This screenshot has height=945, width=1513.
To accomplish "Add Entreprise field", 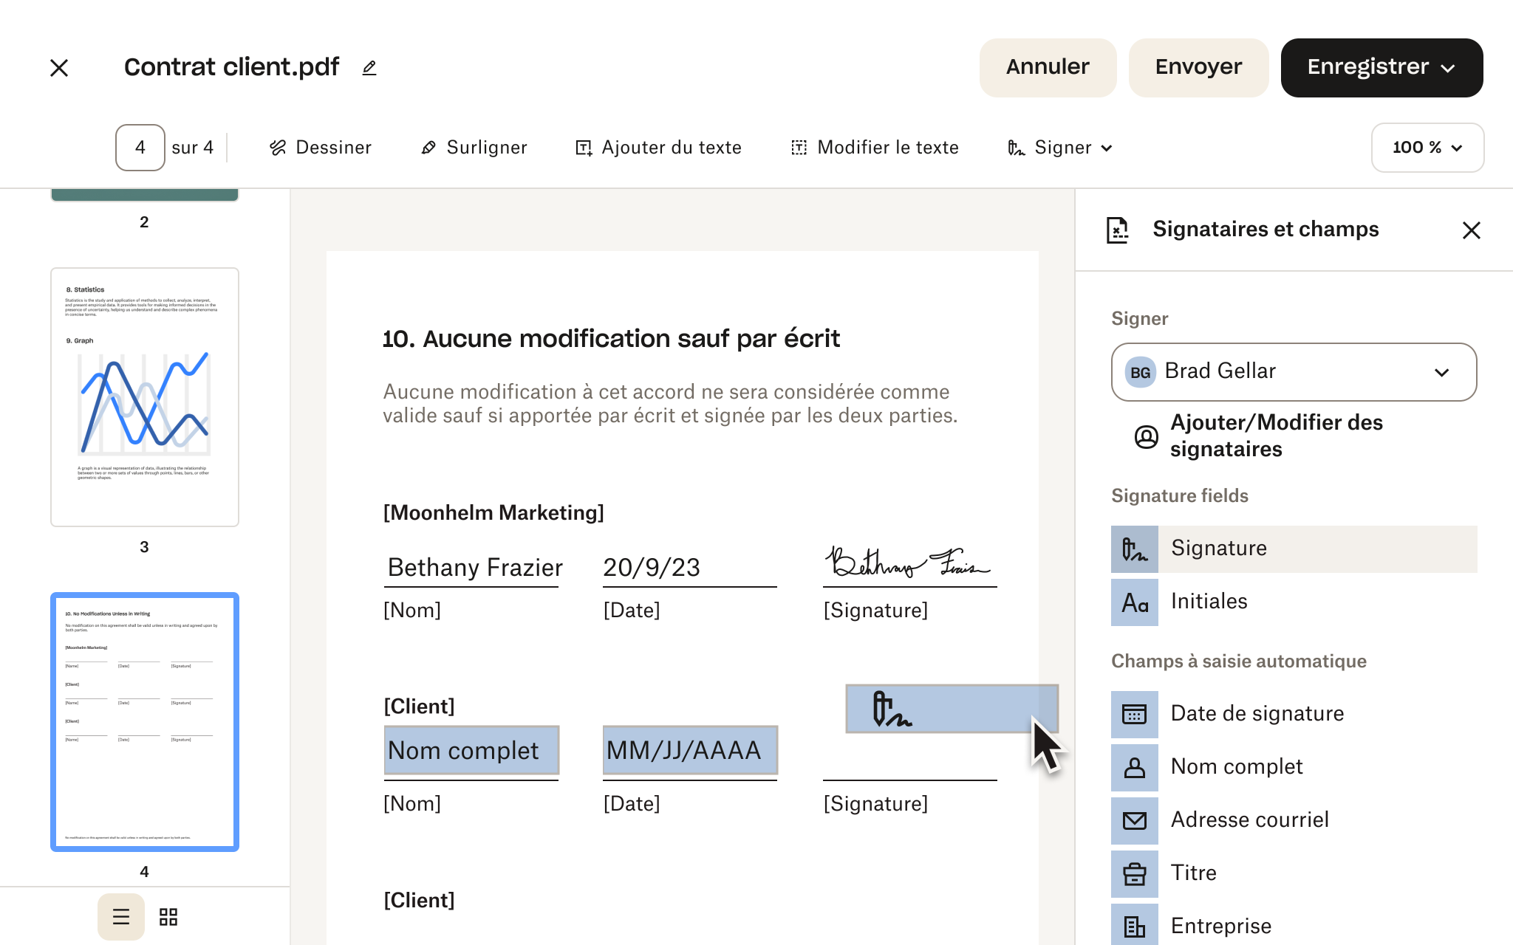I will 1294,924.
